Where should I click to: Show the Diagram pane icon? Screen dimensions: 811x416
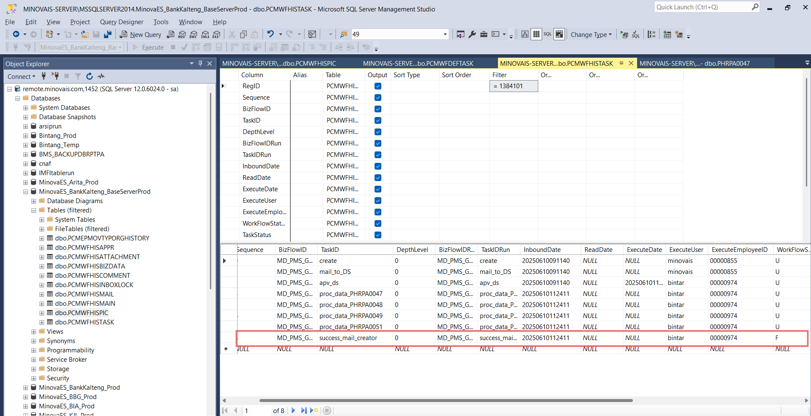[x=525, y=34]
